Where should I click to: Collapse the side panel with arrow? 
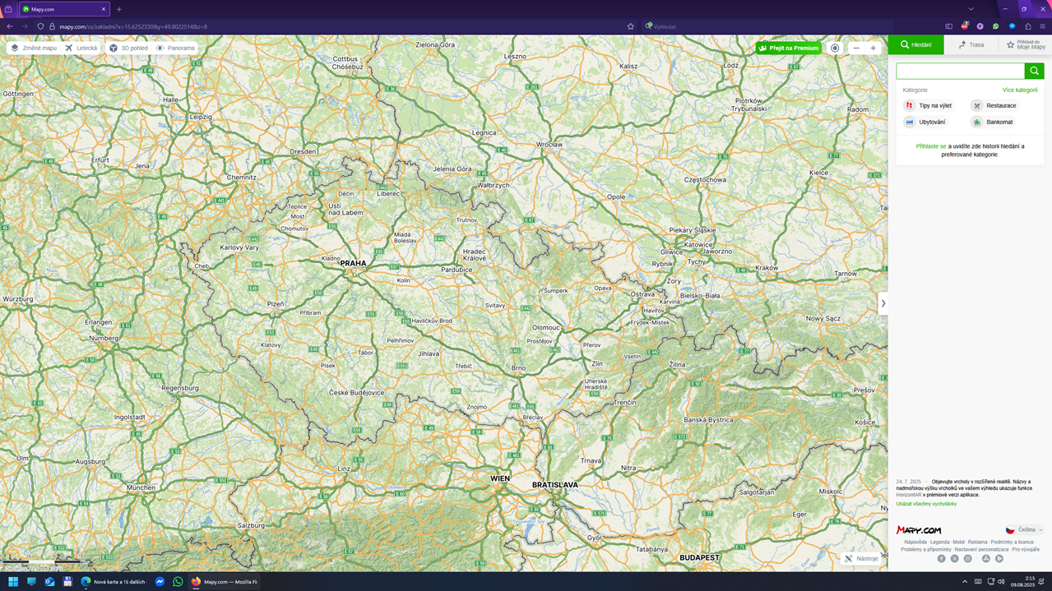click(x=883, y=303)
